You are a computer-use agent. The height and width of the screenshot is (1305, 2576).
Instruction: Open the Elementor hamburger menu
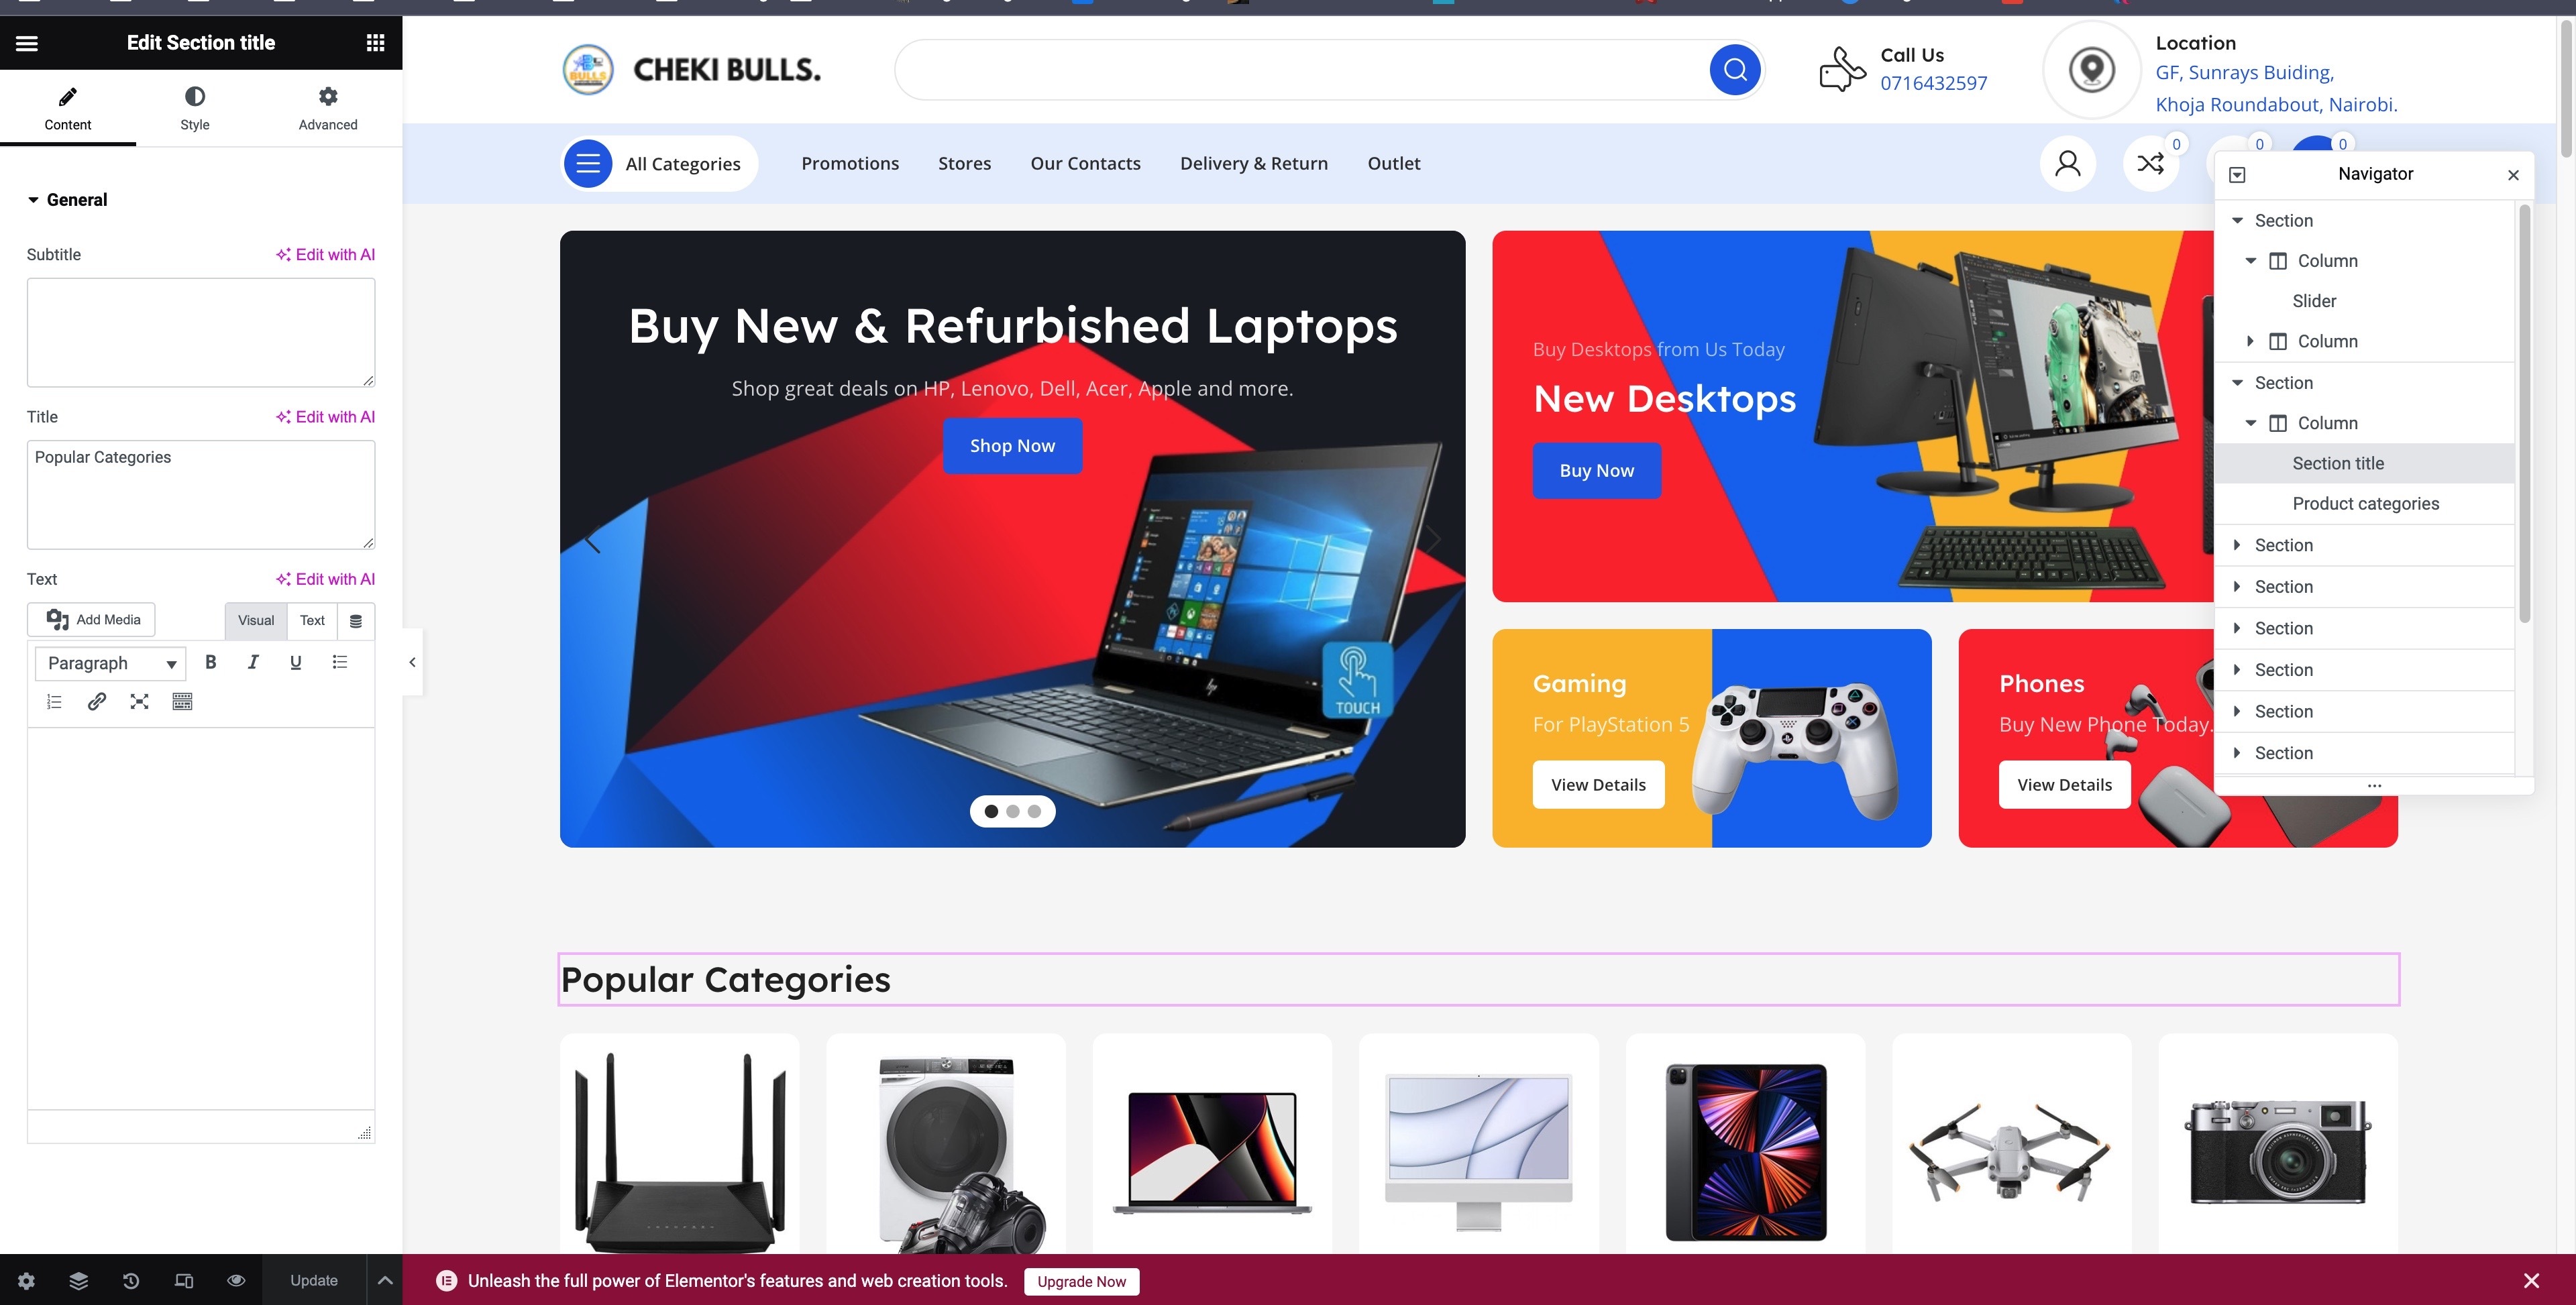[x=27, y=43]
